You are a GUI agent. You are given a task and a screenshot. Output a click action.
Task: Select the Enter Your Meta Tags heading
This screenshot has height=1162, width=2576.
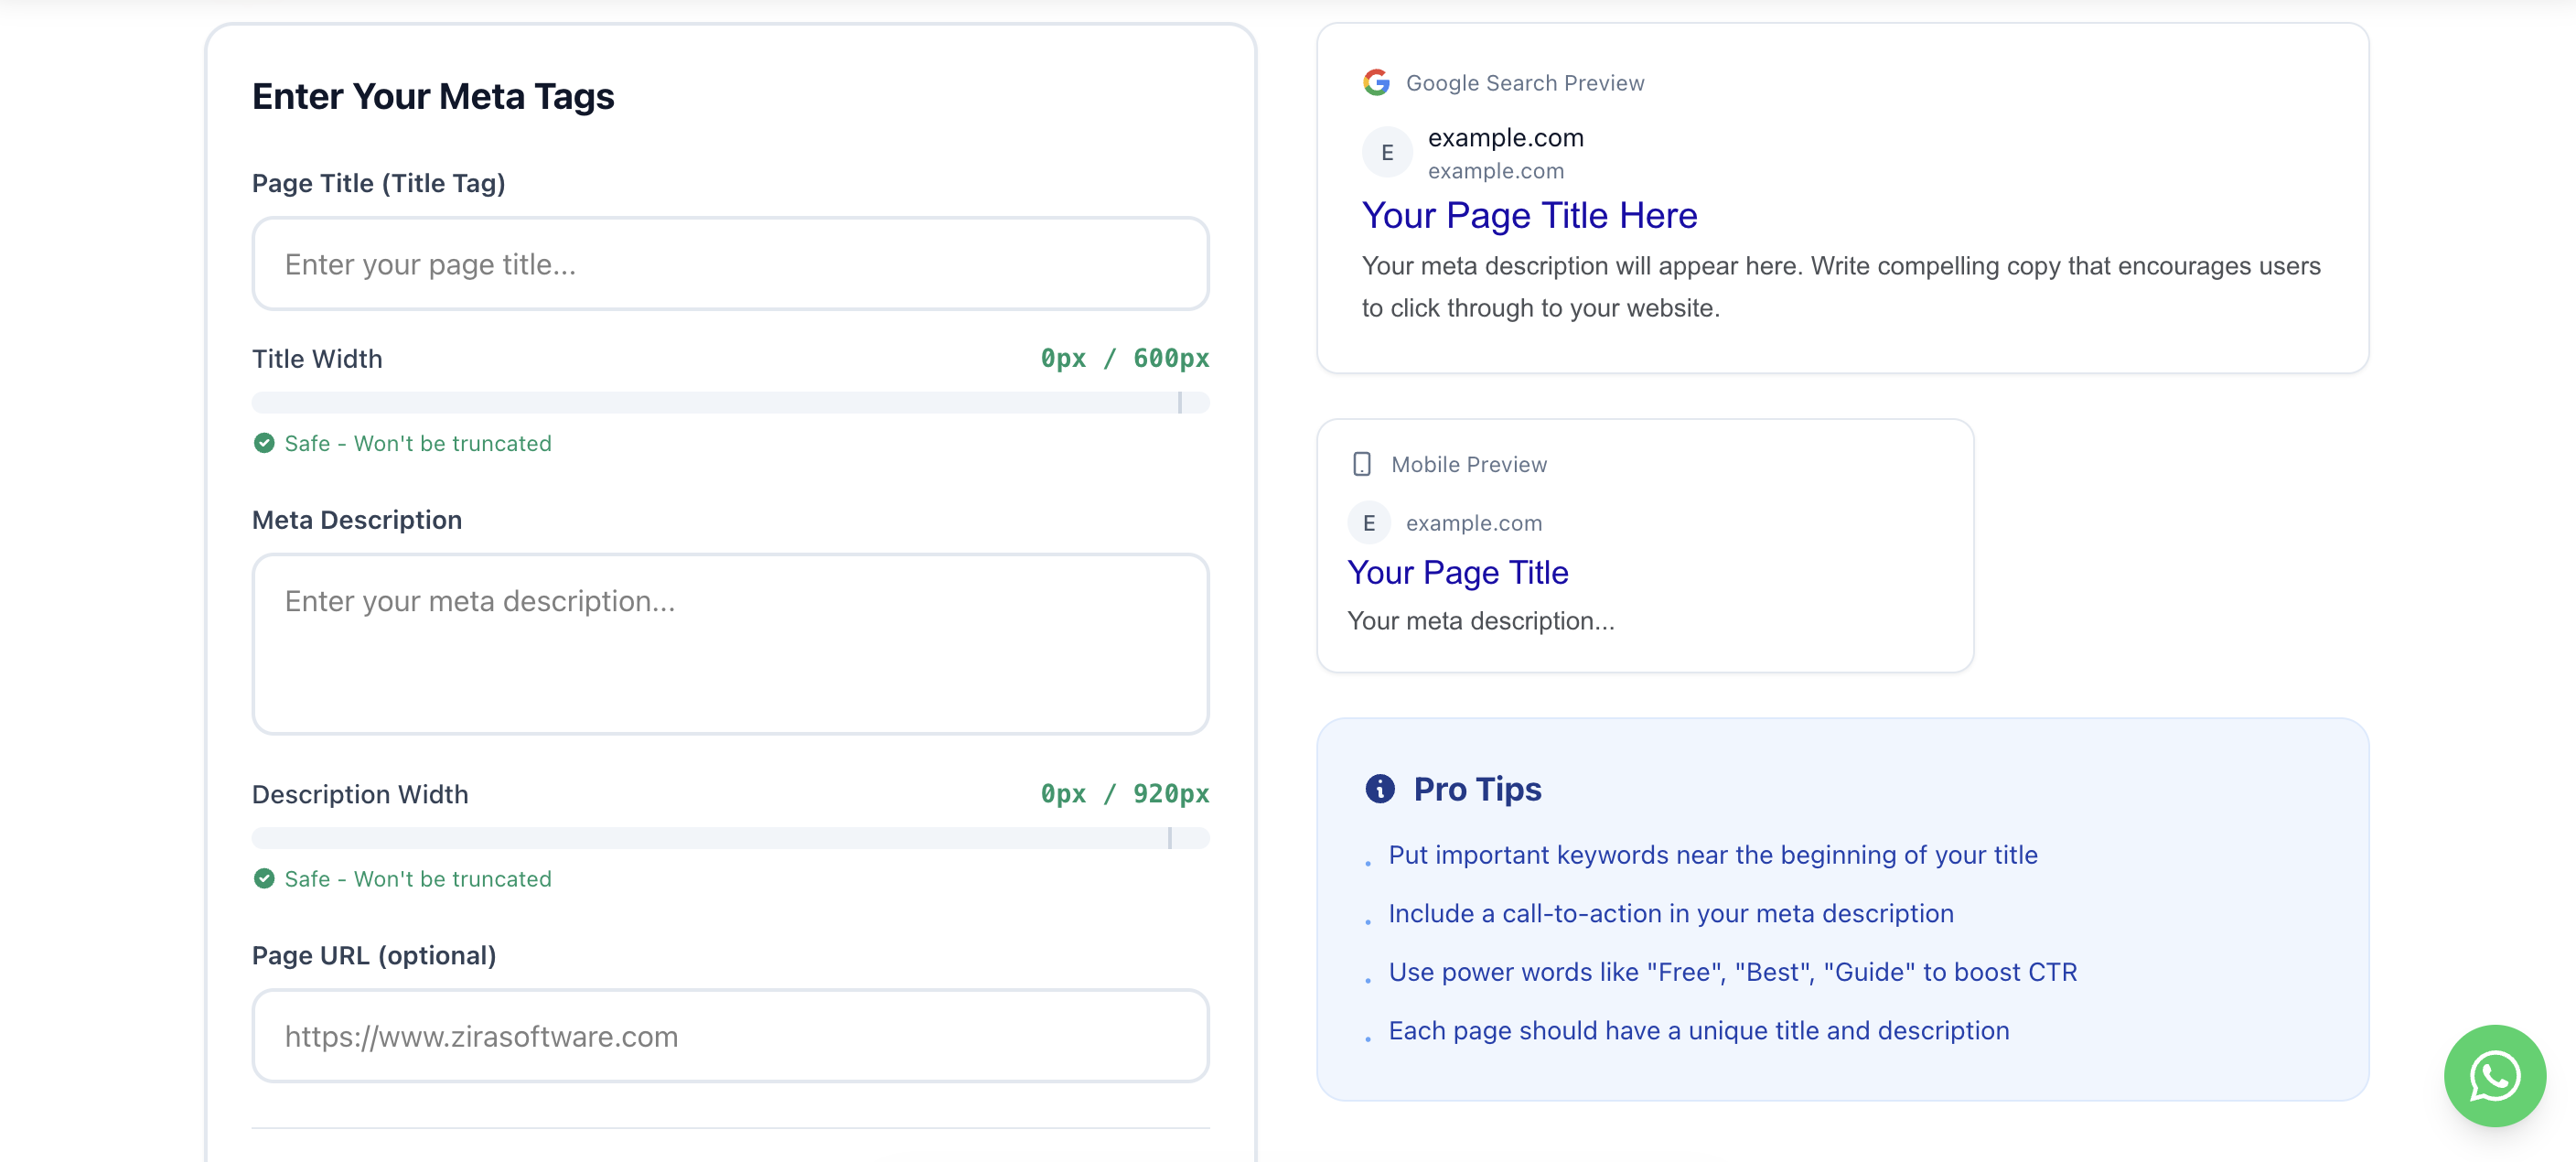(433, 95)
